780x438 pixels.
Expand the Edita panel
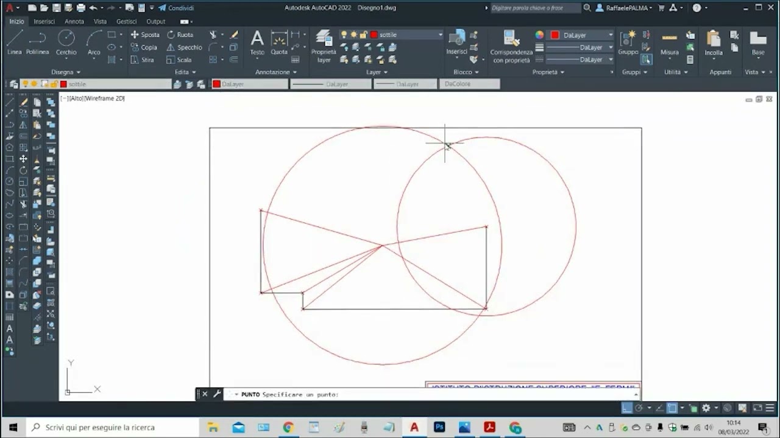pyautogui.click(x=185, y=72)
